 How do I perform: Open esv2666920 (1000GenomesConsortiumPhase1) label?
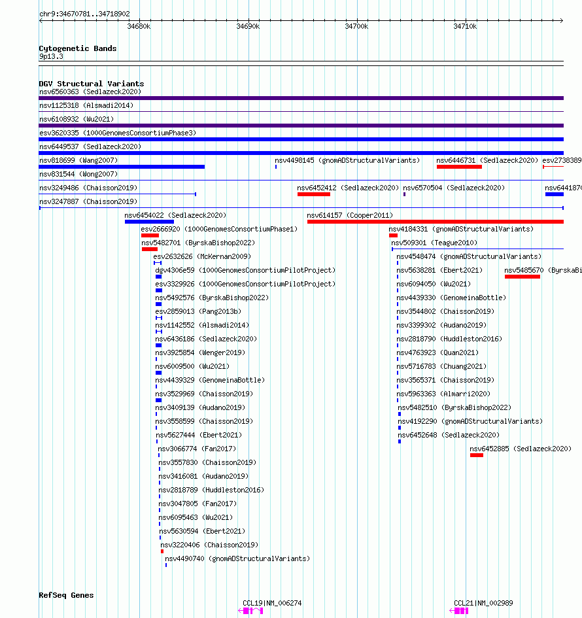[219, 229]
